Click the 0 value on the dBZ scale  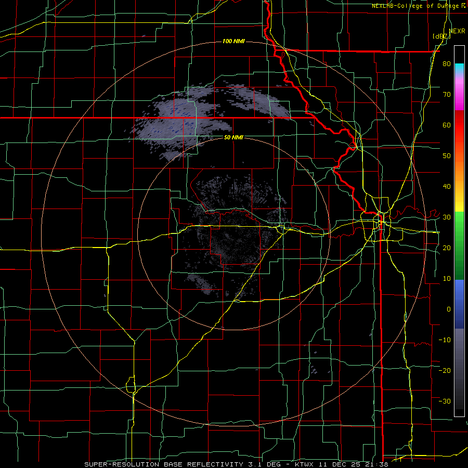click(449, 309)
